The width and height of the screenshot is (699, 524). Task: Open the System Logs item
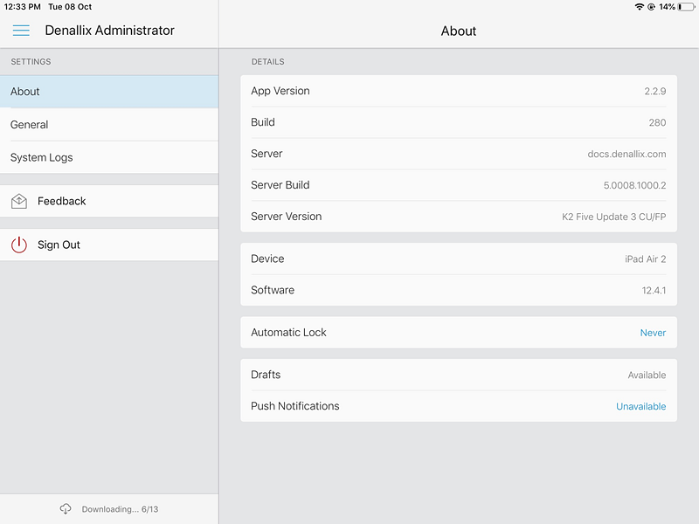109,158
